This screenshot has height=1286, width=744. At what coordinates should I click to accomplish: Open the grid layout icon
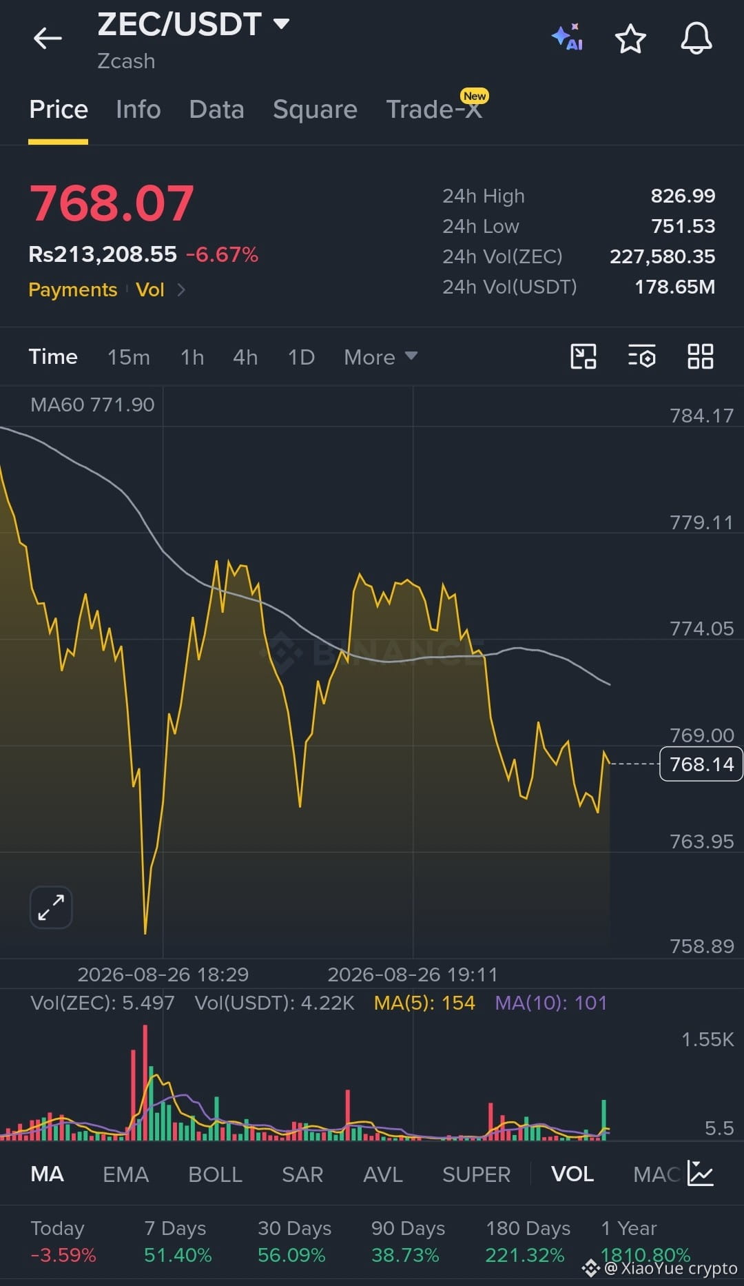coord(701,356)
